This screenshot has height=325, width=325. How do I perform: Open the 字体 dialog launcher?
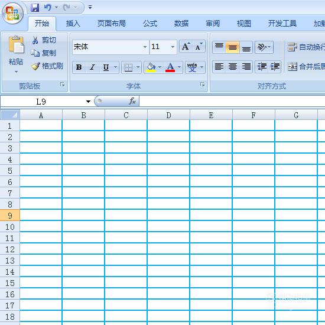point(203,84)
